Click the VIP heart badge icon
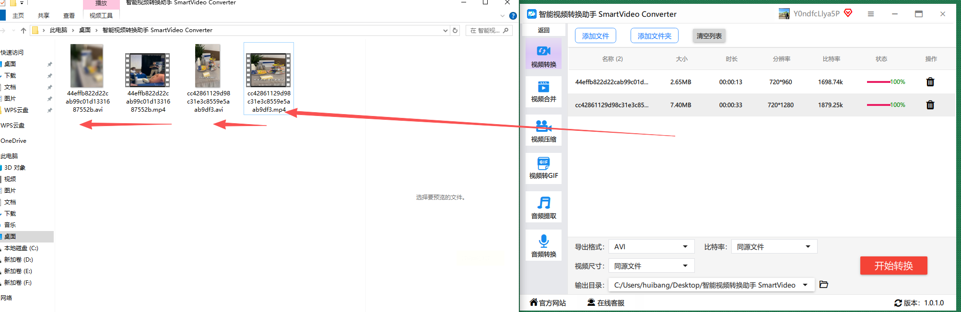 pyautogui.click(x=848, y=13)
